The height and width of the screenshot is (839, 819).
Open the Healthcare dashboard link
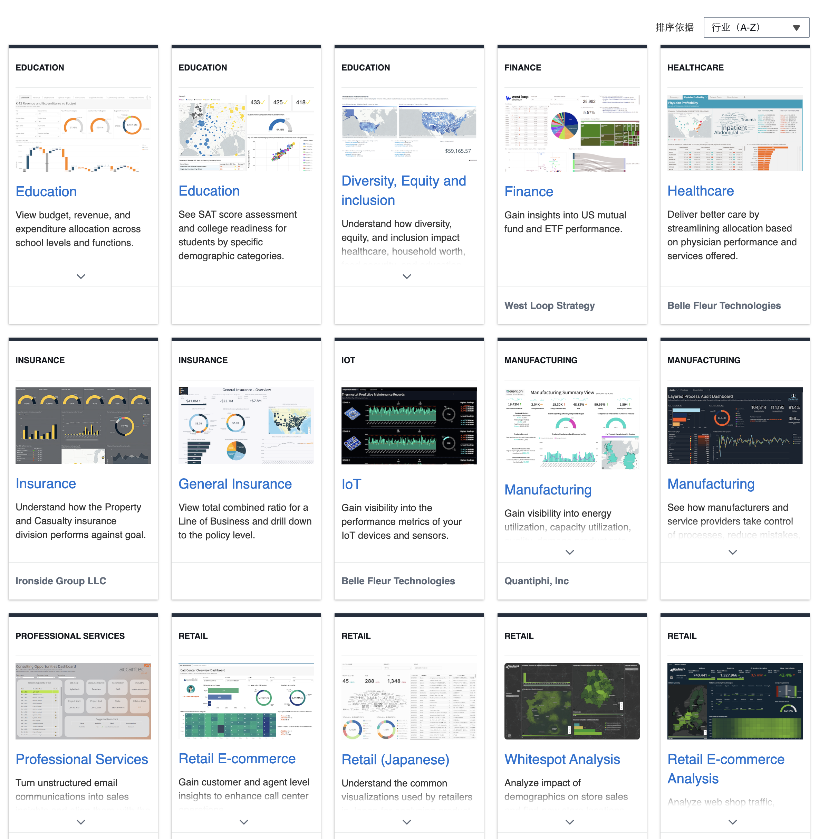pos(700,191)
